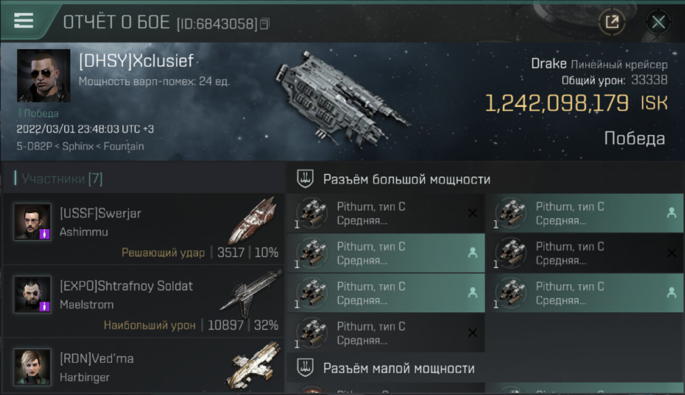
Task: Click X mark on last Pithum module
Action: (x=473, y=333)
